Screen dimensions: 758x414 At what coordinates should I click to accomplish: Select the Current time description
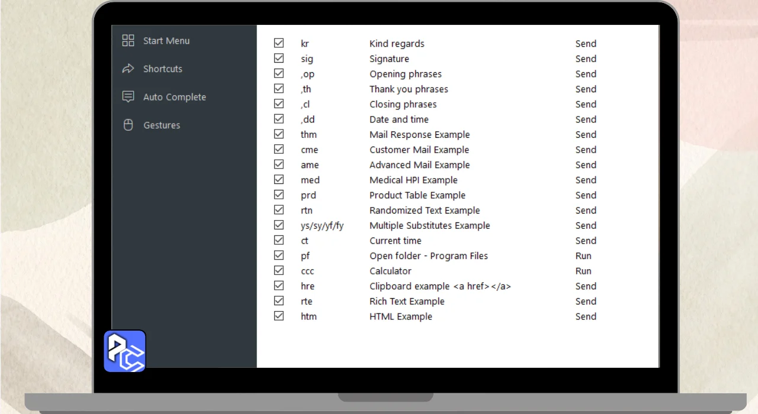click(x=396, y=241)
